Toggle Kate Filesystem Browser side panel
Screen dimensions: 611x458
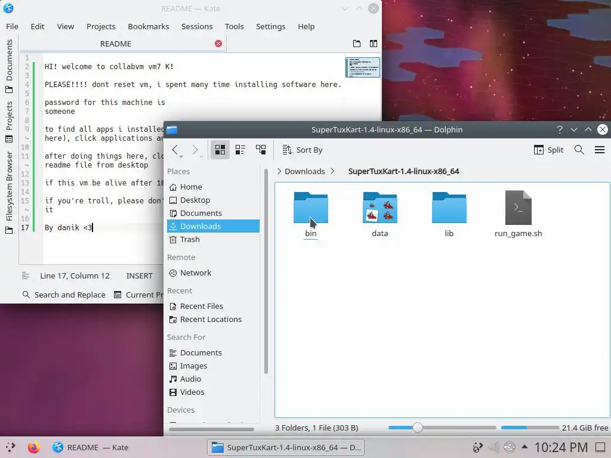click(9, 193)
